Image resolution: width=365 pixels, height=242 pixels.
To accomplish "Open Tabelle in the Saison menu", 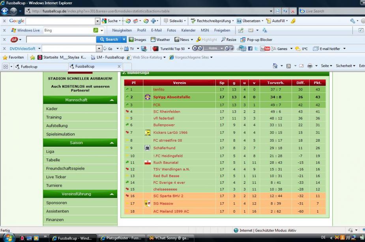I will click(x=53, y=160).
